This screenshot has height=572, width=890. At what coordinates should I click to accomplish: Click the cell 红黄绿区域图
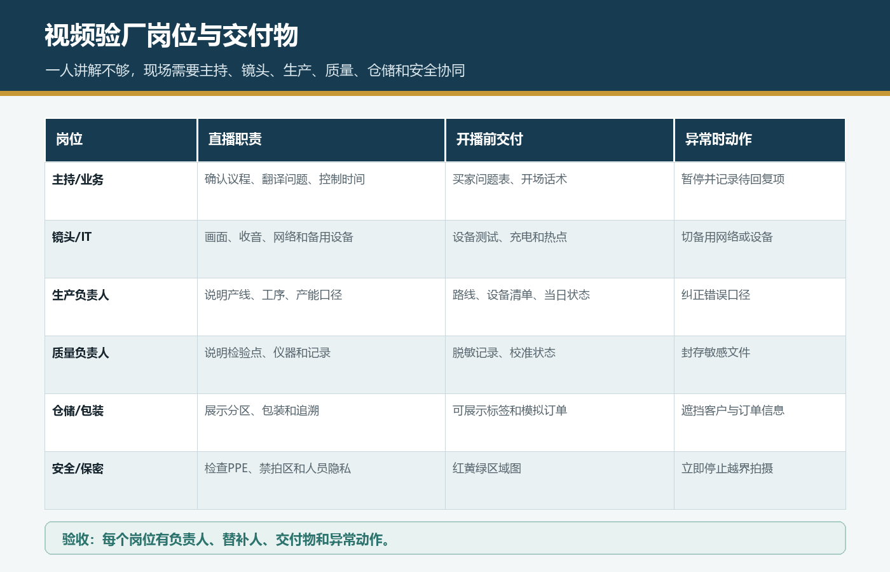click(559, 480)
